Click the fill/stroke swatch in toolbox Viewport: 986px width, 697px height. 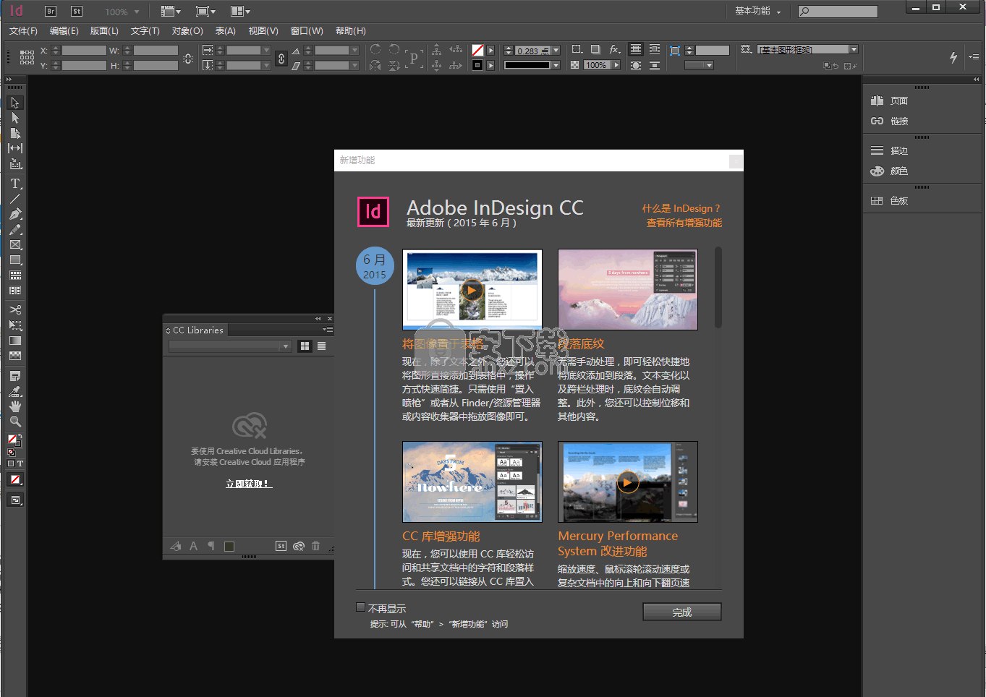coord(14,441)
